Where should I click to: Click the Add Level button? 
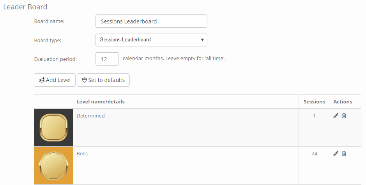pos(55,80)
